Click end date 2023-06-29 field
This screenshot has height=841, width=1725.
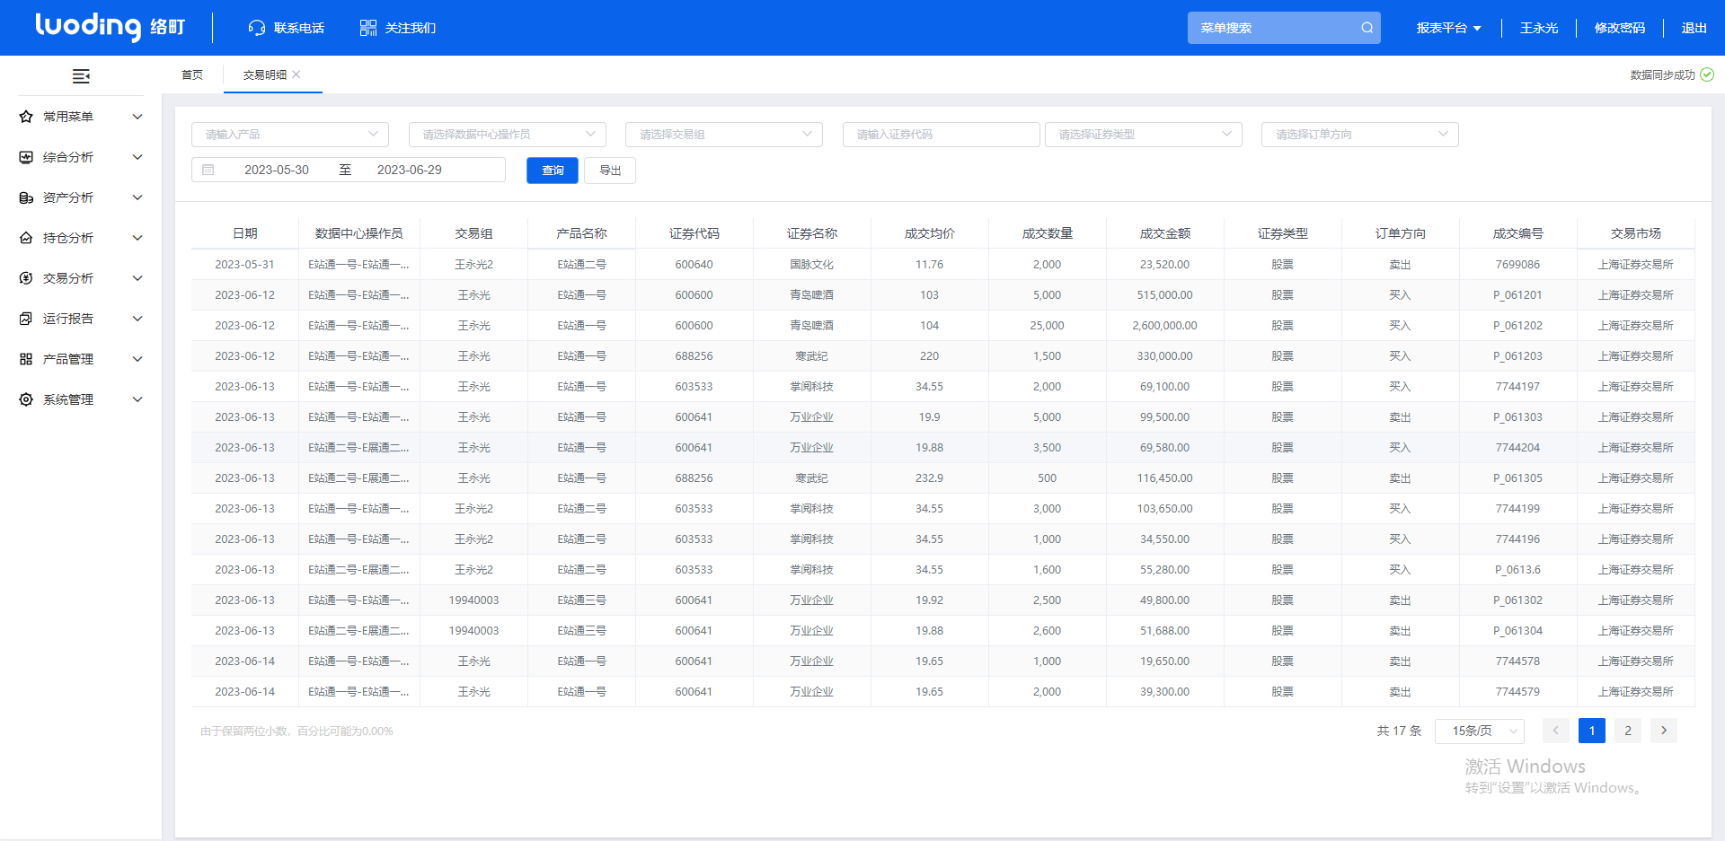[410, 170]
